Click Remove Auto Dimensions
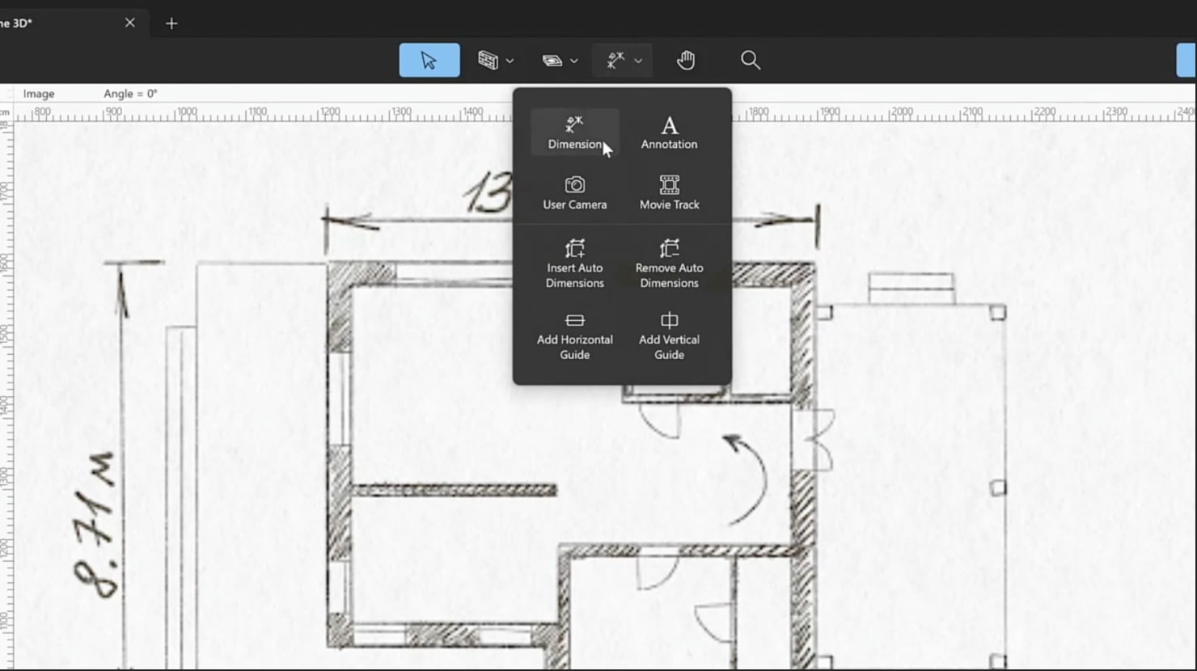This screenshot has height=671, width=1197. (669, 264)
